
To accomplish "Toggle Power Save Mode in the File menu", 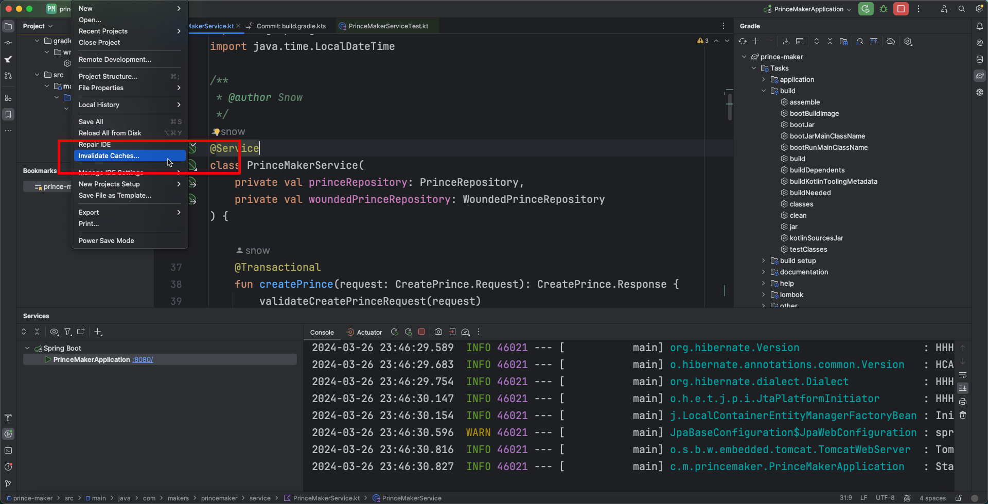I will pos(129,240).
